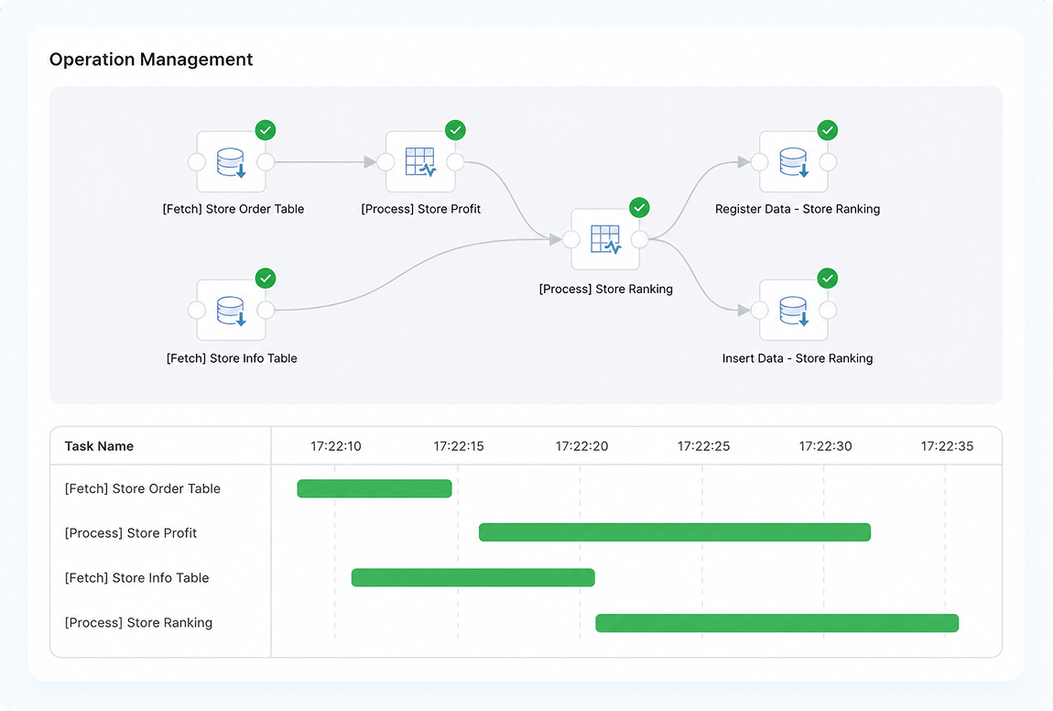
Task: Click the 17:22:15 time header
Action: pos(459,446)
